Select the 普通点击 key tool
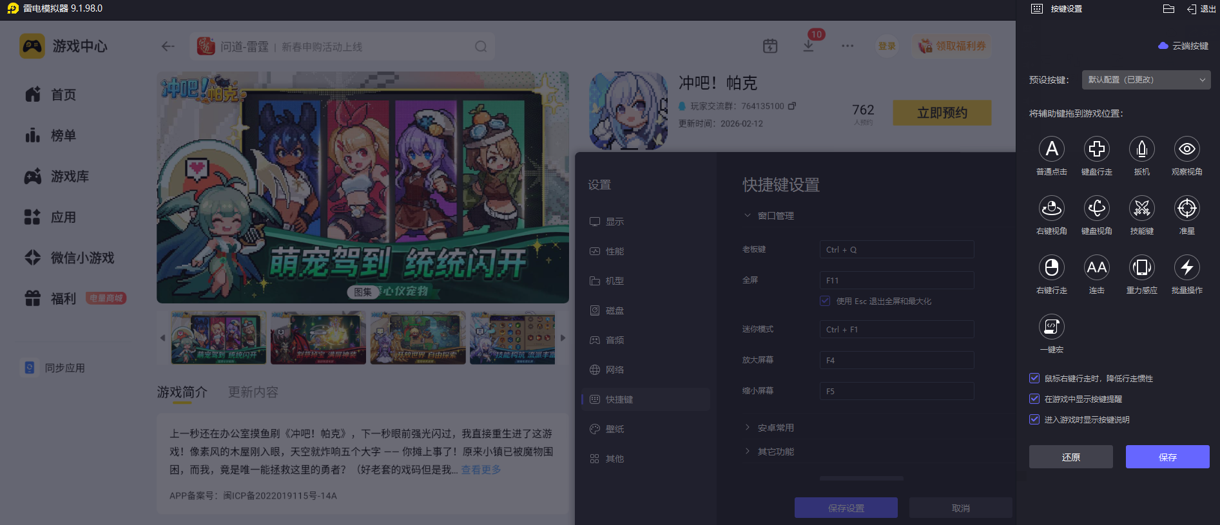This screenshot has width=1220, height=525. 1051,149
